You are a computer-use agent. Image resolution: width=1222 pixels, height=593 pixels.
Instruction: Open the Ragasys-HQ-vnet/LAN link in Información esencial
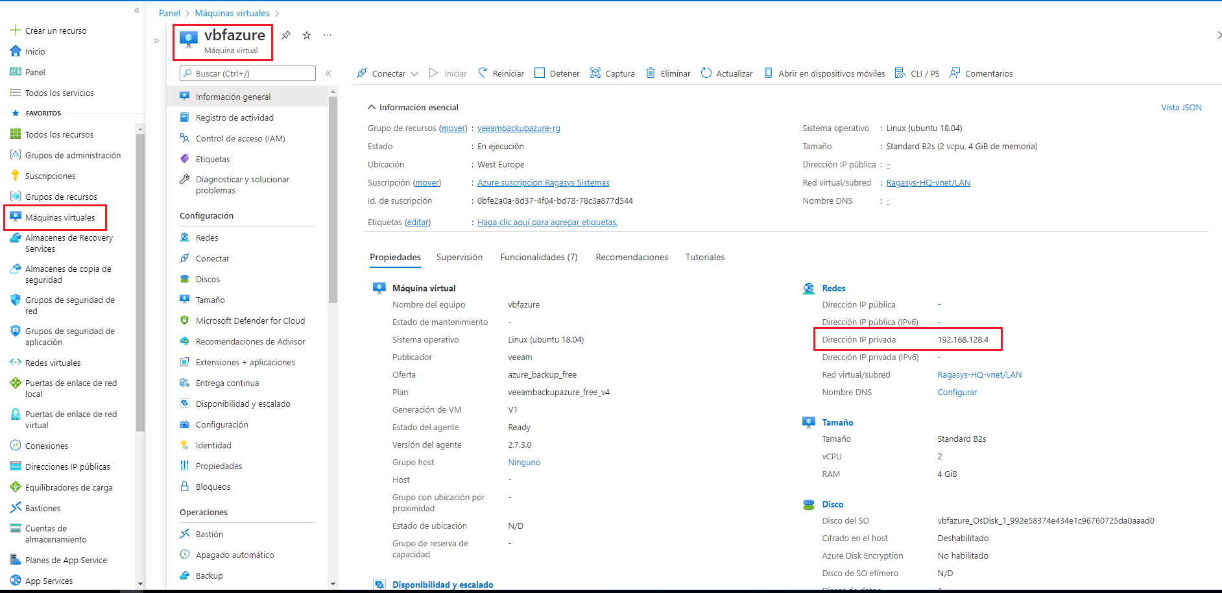[928, 183]
